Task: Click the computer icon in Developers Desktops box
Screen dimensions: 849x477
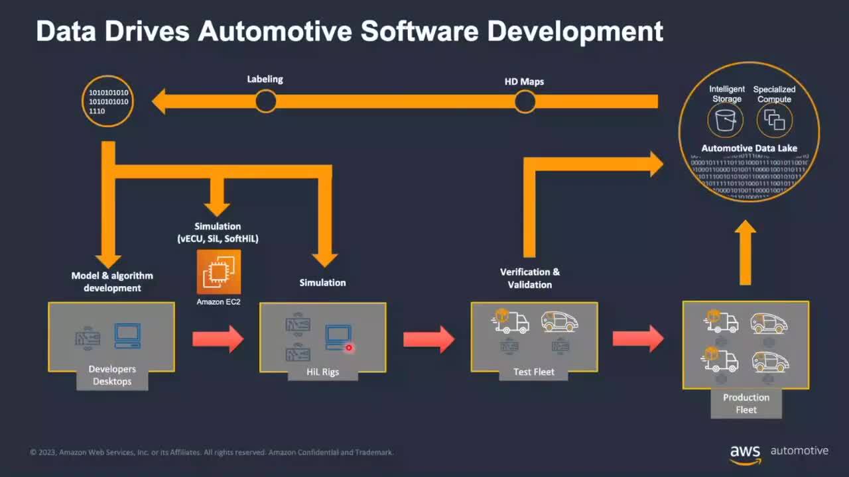Action: pos(127,336)
